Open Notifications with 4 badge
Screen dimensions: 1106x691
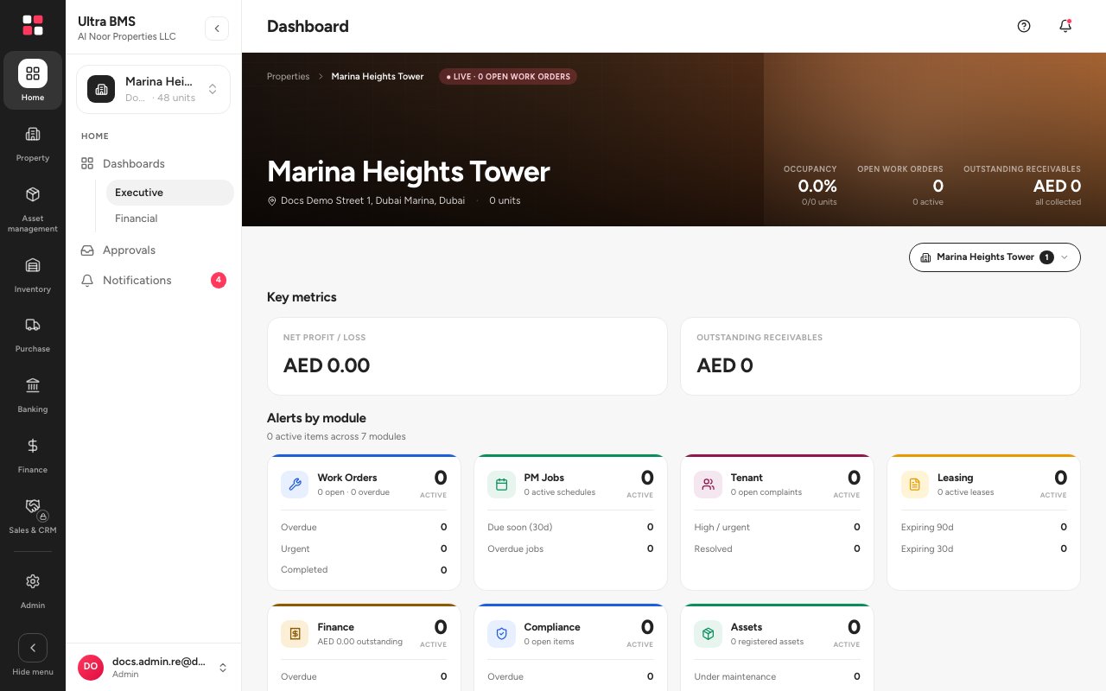click(x=153, y=280)
